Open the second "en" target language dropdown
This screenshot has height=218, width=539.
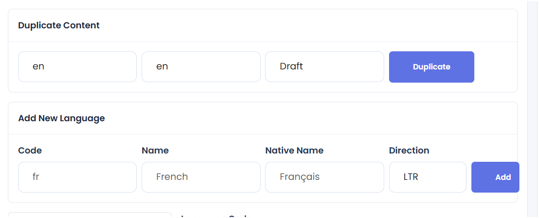[x=201, y=67]
